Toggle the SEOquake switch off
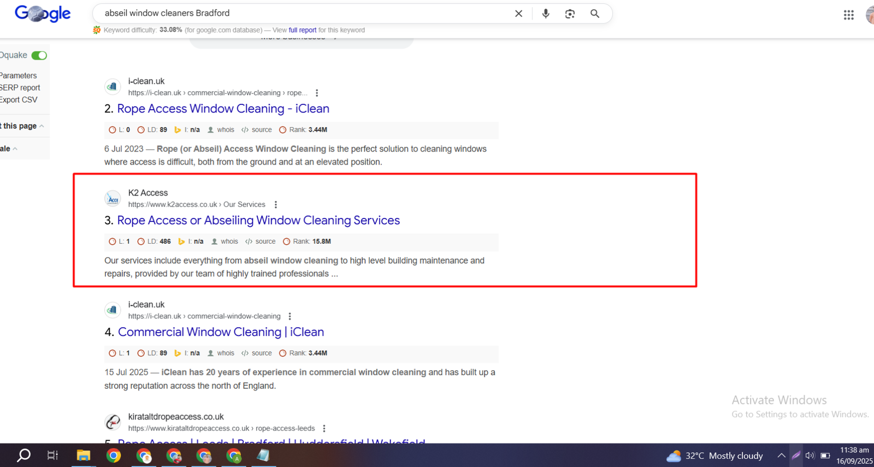Viewport: 874px width, 467px height. 39,55
